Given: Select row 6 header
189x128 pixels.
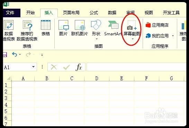Looking at the screenshot, I should 7,118.
